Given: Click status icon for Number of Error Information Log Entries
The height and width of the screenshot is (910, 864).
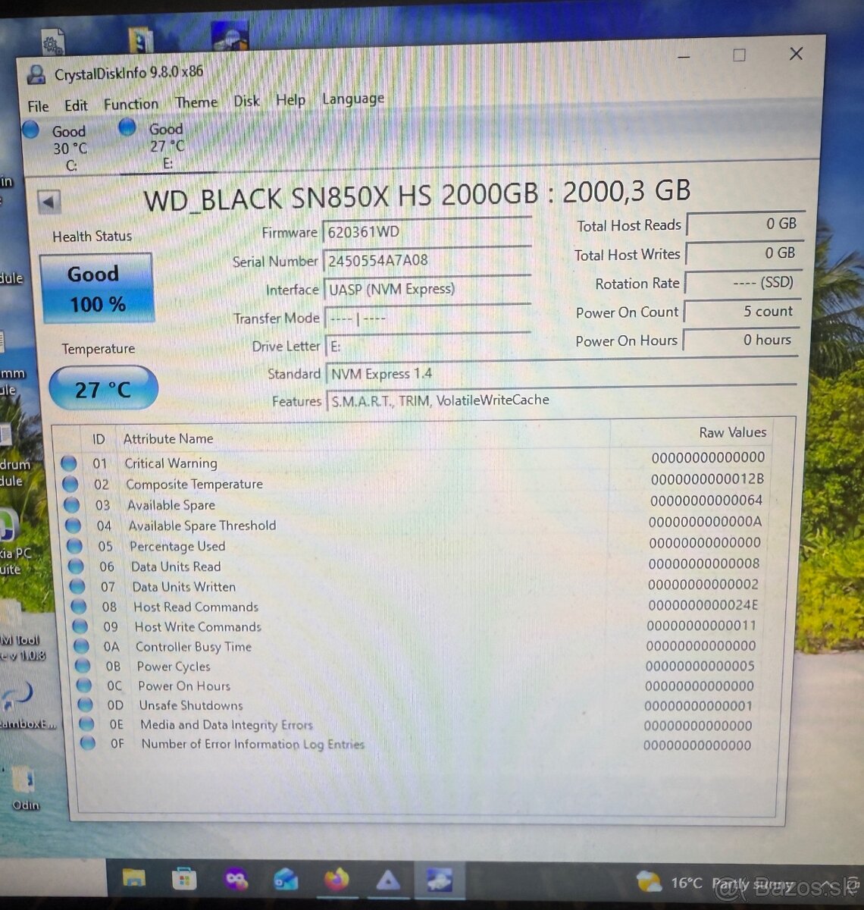Looking at the screenshot, I should [x=88, y=743].
